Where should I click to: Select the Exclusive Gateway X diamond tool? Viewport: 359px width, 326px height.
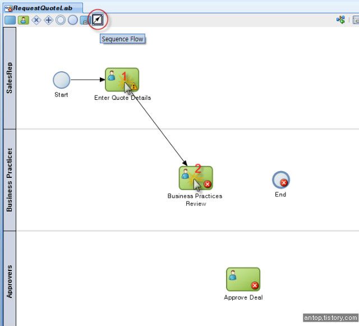tap(36, 20)
